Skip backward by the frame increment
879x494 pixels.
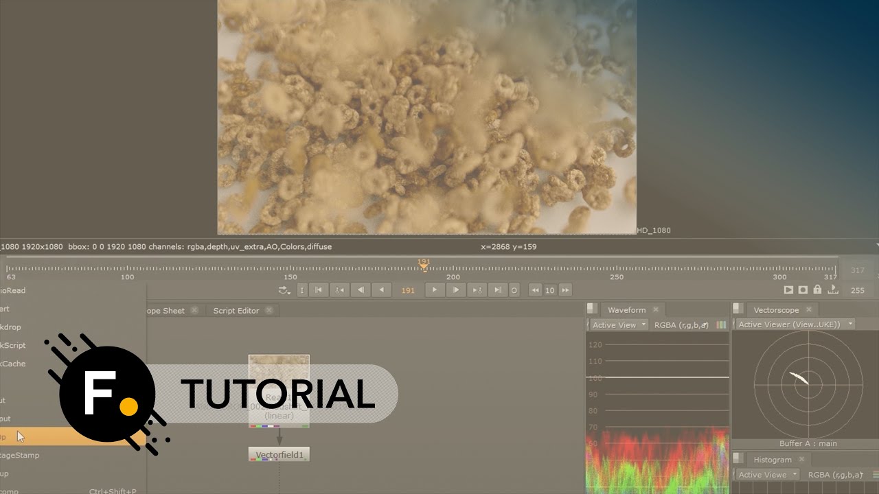535,290
